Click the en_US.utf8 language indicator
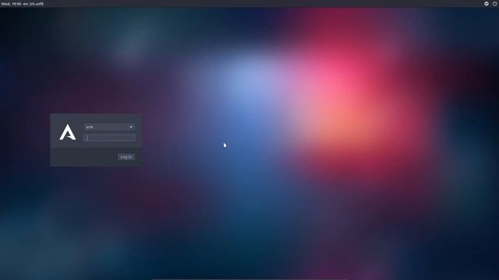Viewport: 499px width, 280px height. [34, 4]
